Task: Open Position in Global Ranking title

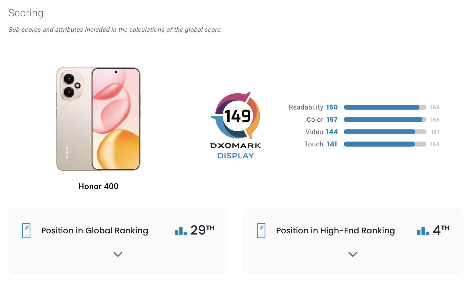Action: (x=95, y=231)
